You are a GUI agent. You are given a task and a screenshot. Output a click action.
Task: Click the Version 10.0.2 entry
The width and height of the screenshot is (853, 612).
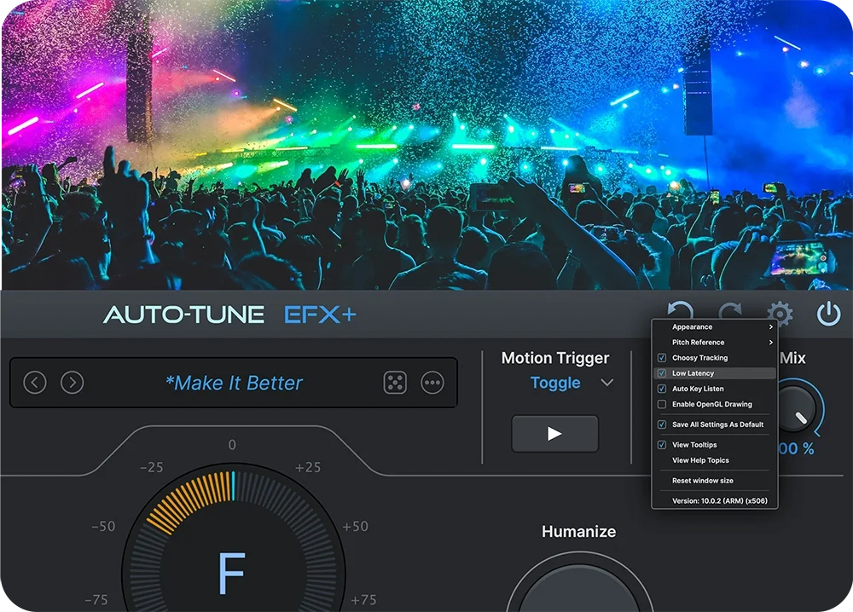coord(715,500)
